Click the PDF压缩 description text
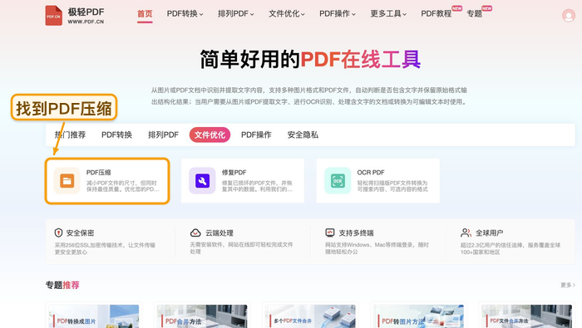The width and height of the screenshot is (582, 328). tap(122, 186)
